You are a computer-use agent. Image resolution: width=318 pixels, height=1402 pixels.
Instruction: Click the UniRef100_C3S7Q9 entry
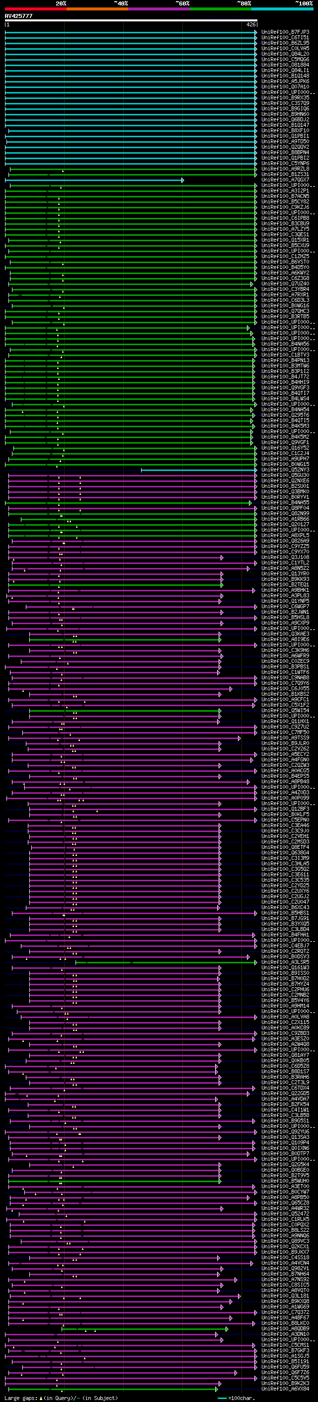pos(285,103)
